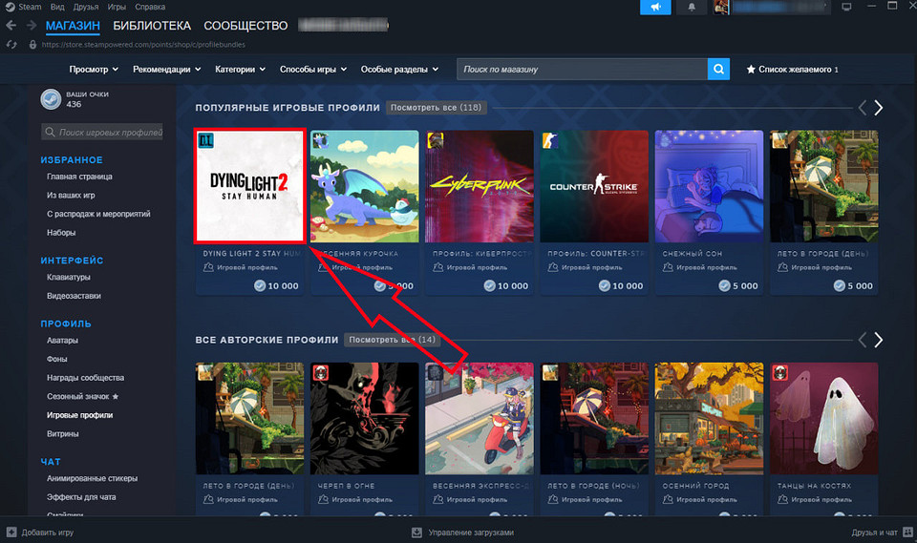Open the Игры menu in menu bar

coord(117,7)
